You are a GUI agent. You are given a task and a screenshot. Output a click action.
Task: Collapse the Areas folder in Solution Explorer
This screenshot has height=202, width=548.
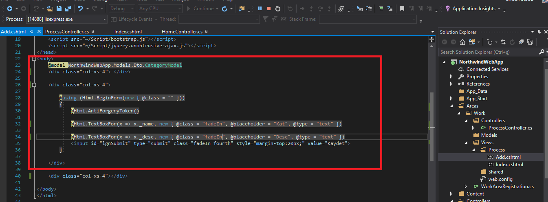click(x=451, y=106)
